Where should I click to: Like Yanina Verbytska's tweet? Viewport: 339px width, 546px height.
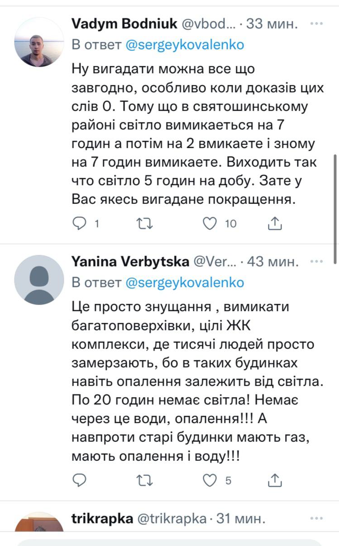tap(210, 480)
